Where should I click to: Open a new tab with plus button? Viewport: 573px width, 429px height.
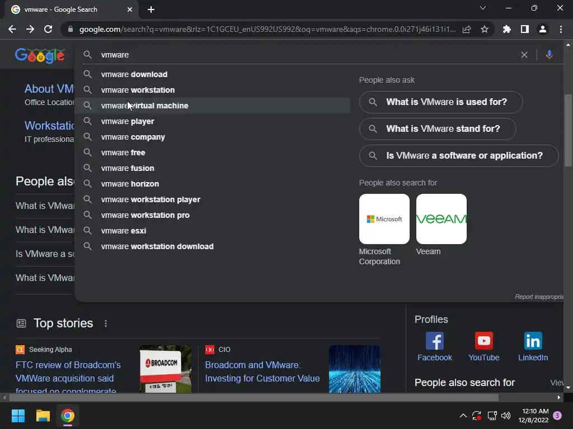pos(151,9)
